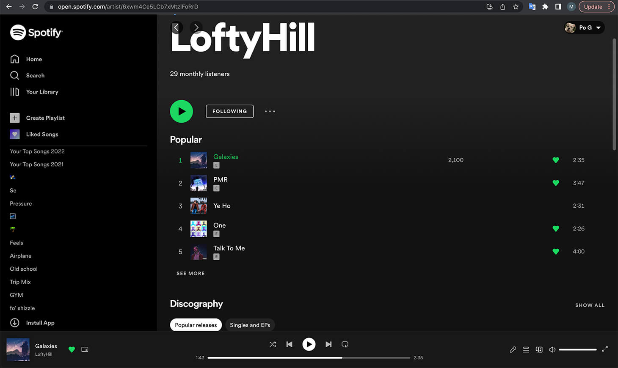Open Connect to a device picker
The image size is (618, 368).
(539, 349)
